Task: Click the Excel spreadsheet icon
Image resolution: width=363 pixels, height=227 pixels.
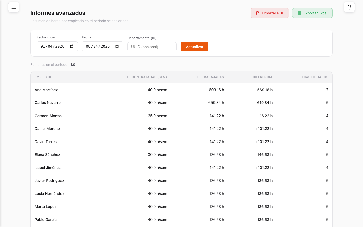Action: pos(299,13)
